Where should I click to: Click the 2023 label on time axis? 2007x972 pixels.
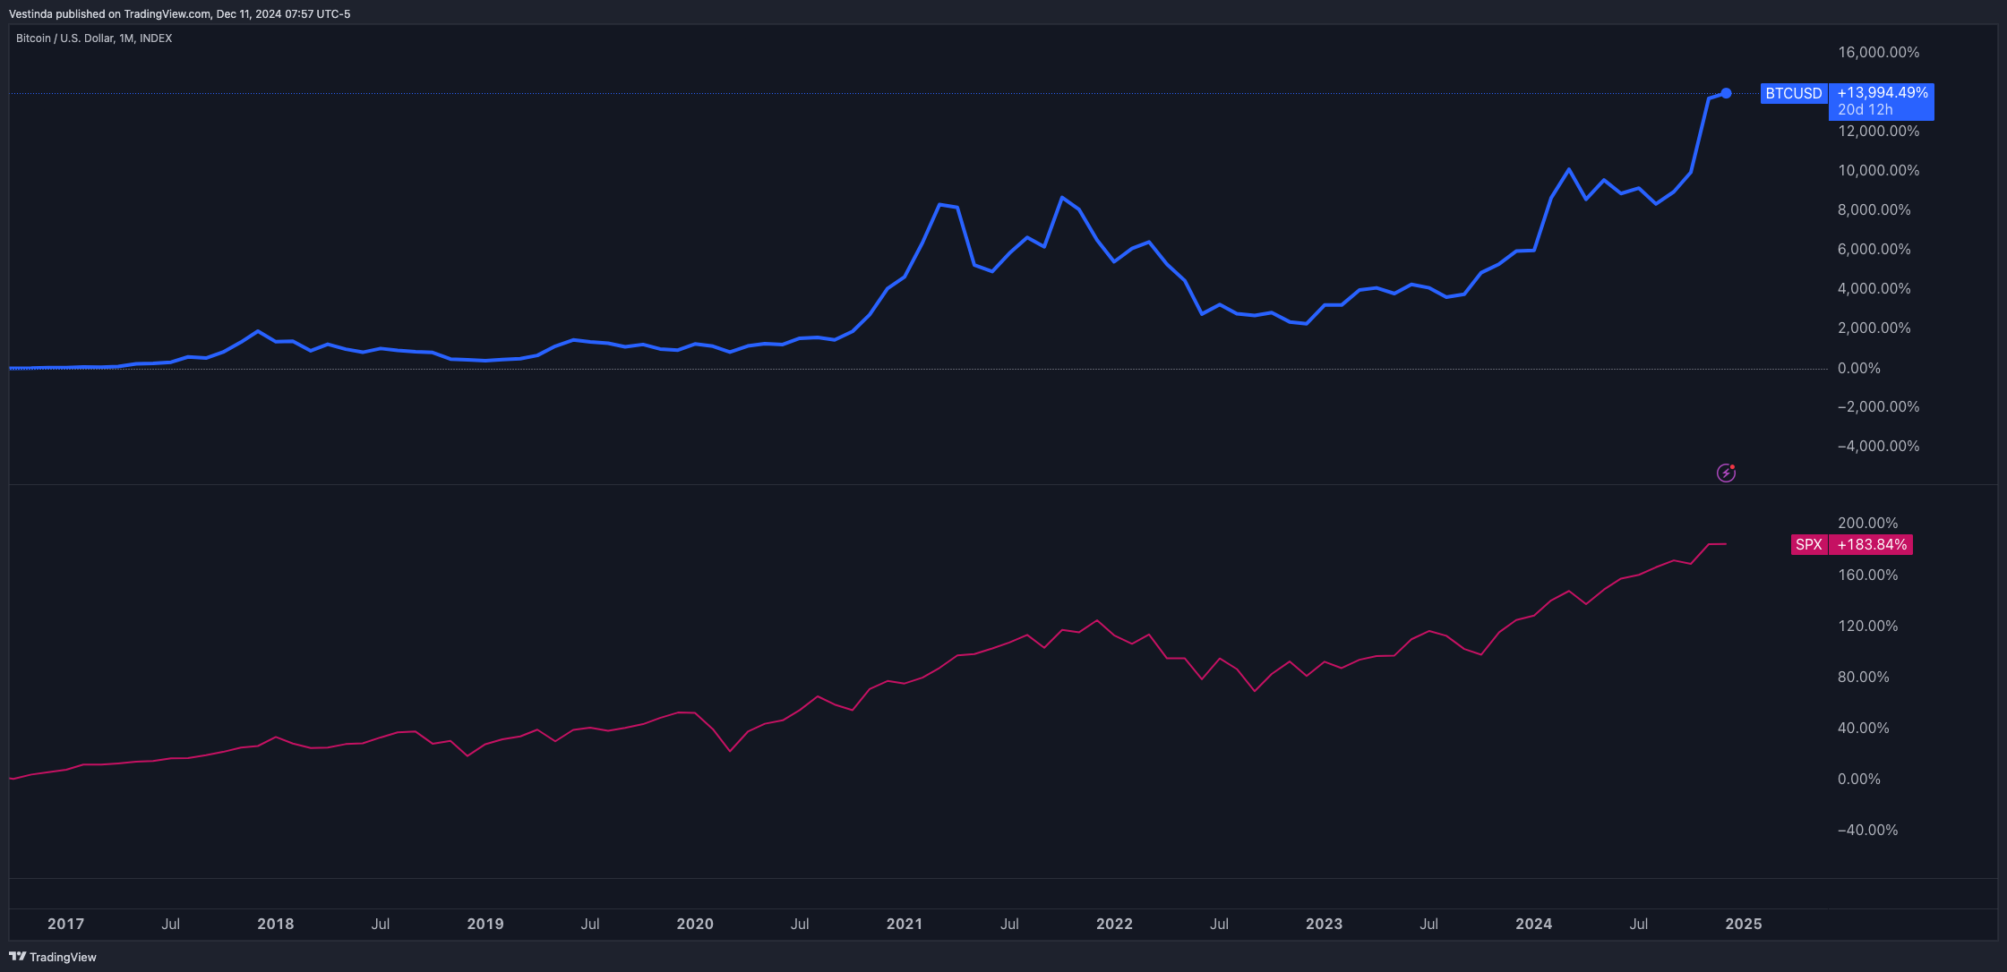coord(1324,924)
